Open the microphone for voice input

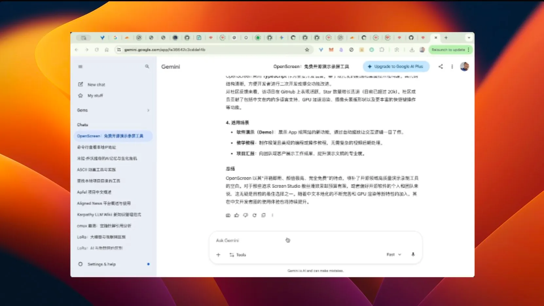[x=413, y=254]
